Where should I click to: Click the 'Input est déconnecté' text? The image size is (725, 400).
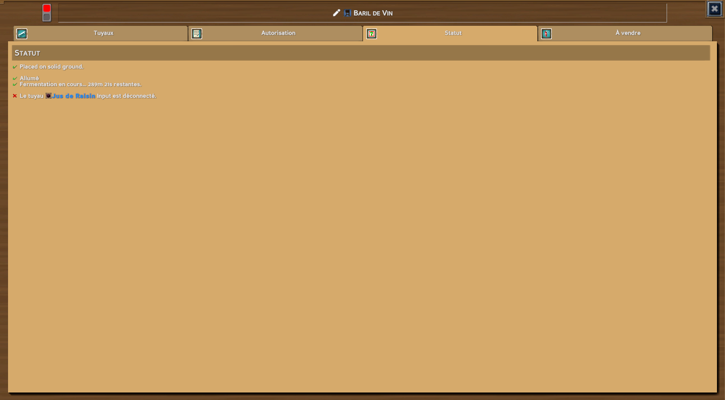click(127, 96)
